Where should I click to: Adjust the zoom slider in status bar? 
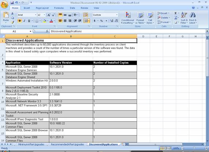tap(194, 148)
